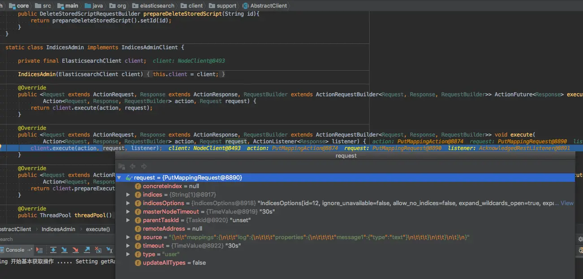Screen dimensions: 583x279
Task: Collapse the request root node
Action: pos(119,178)
